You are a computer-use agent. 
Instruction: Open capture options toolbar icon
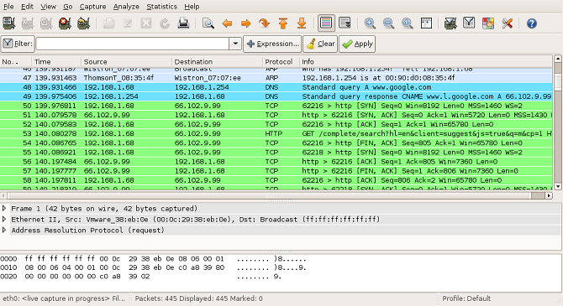[28, 23]
